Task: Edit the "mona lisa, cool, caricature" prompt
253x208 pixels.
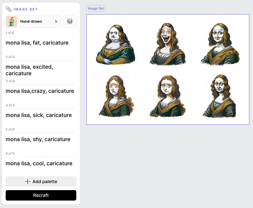Action: pyautogui.click(x=39, y=164)
